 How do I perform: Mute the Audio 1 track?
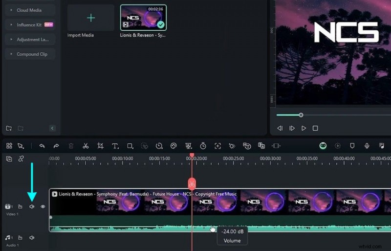tap(32, 237)
